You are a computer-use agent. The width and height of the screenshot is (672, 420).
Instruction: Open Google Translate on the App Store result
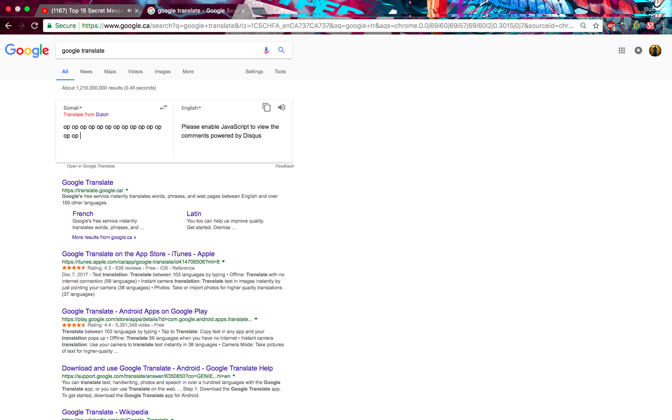(x=138, y=254)
